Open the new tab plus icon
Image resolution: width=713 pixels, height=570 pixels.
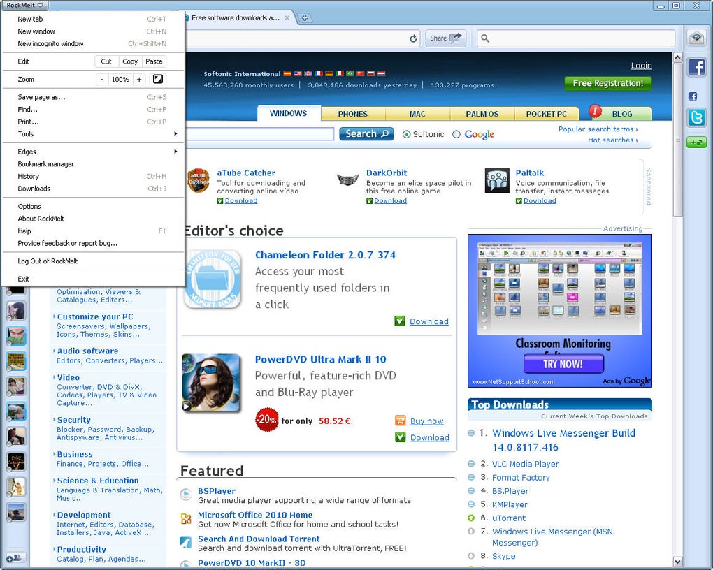click(x=305, y=17)
